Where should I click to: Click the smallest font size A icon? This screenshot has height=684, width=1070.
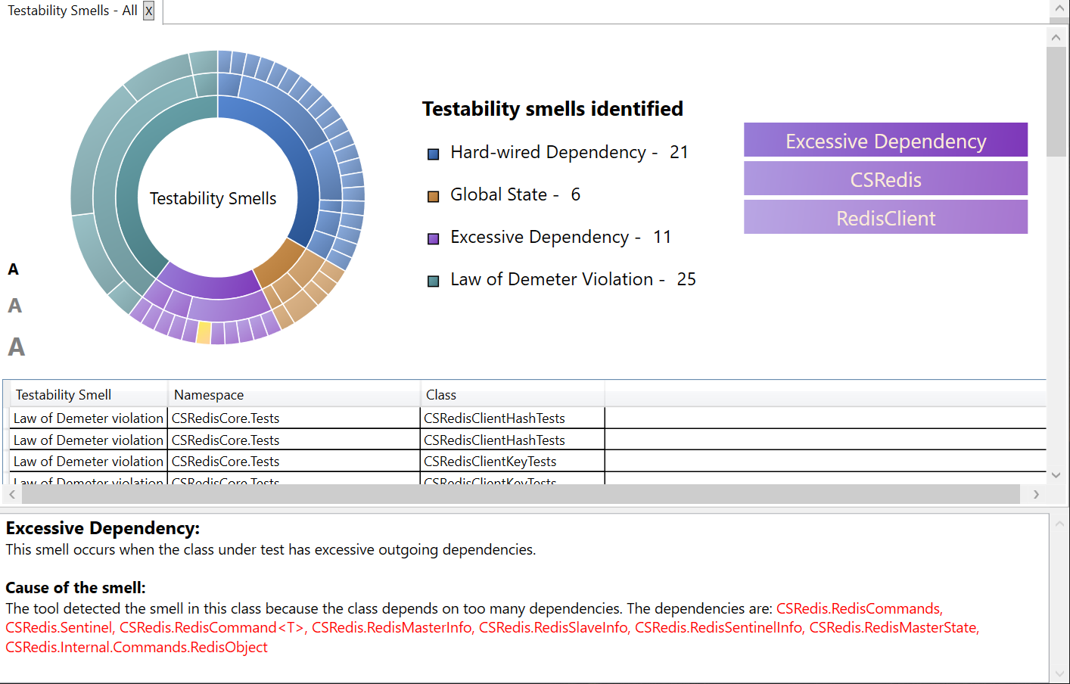[x=14, y=269]
